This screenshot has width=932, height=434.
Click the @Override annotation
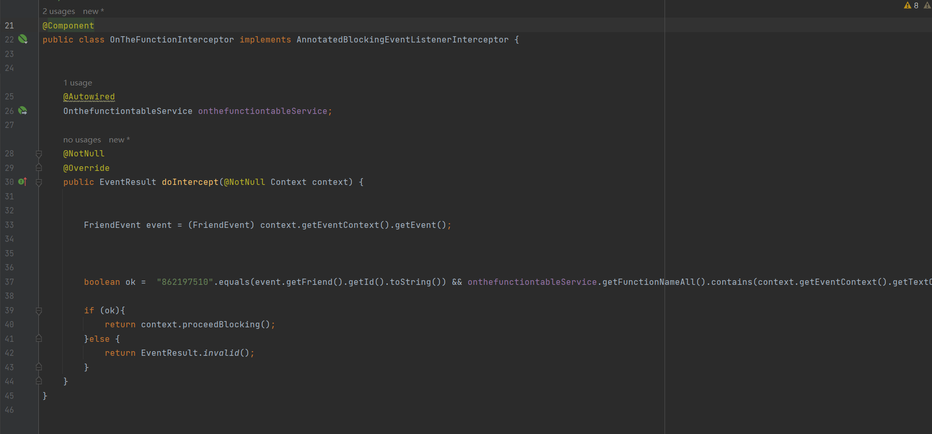(x=87, y=168)
